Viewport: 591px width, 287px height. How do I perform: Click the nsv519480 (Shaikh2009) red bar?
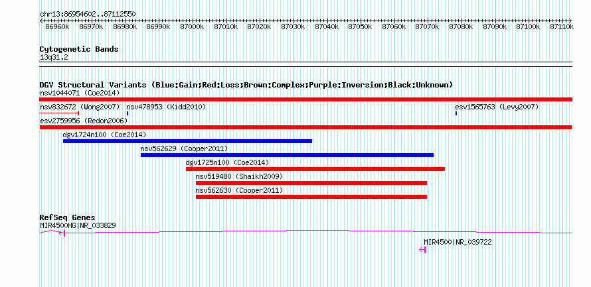(x=311, y=183)
